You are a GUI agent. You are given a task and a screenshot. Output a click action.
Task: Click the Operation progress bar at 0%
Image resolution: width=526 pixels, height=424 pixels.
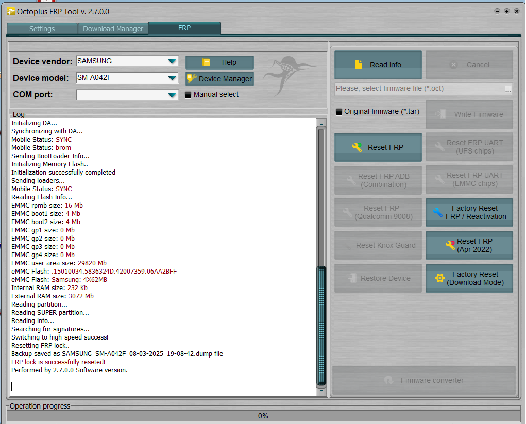[x=263, y=416]
